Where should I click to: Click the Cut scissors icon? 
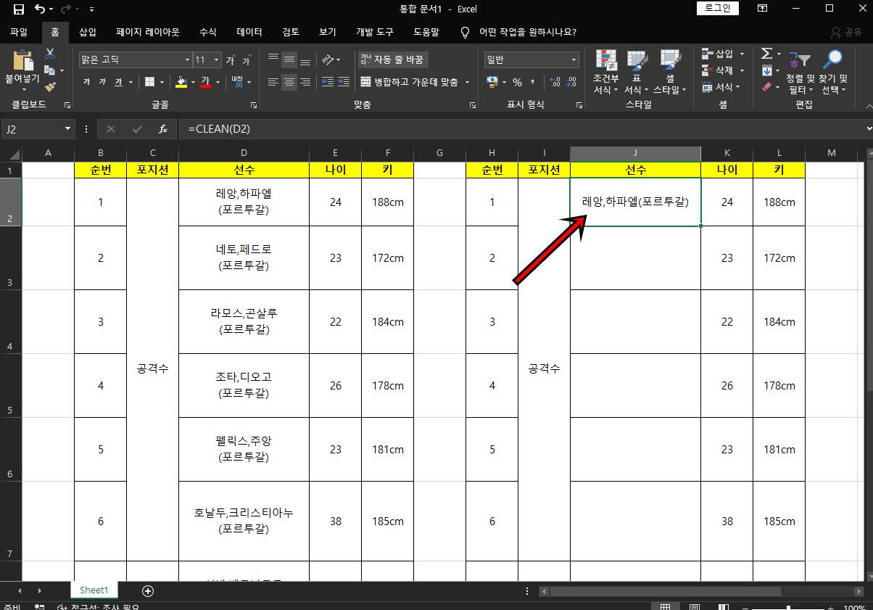[x=50, y=54]
